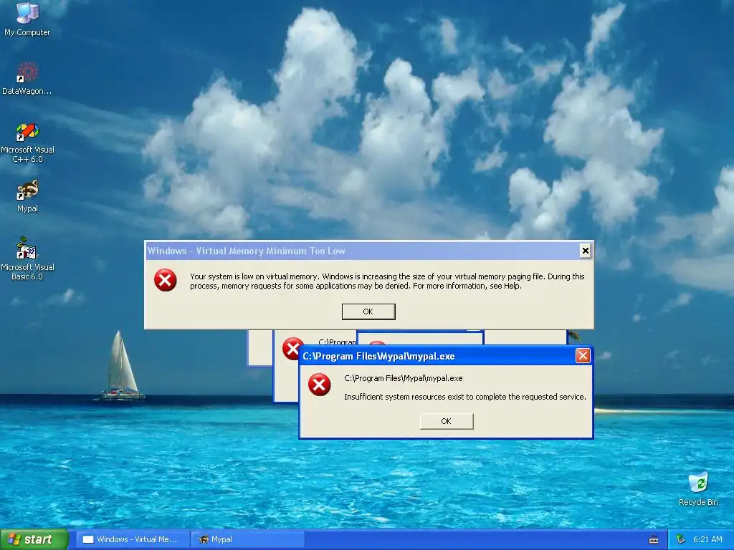The width and height of the screenshot is (734, 550).
Task: Close the Virtual Memory Minimum Too Low dialog
Action: click(585, 251)
